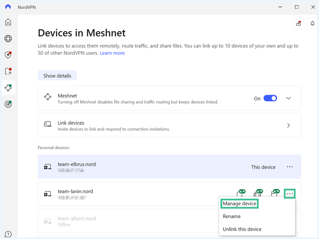
Task: Click Devices in Meshnet heading
Action: (82, 33)
